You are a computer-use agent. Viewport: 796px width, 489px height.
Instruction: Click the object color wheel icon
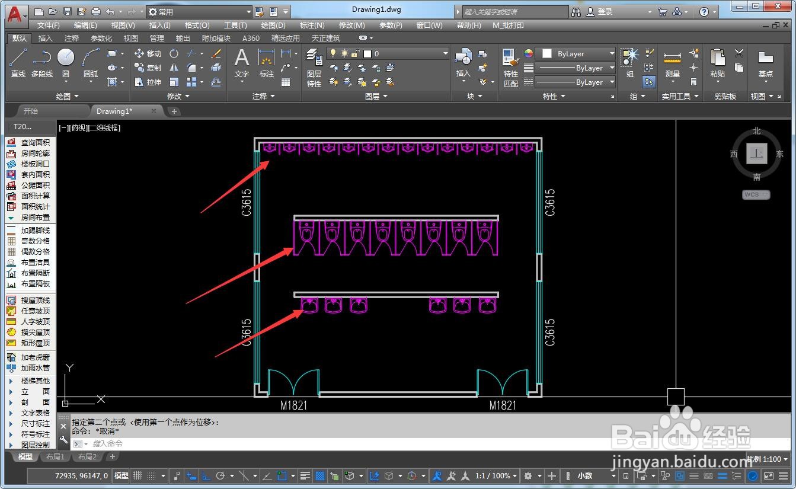click(x=529, y=53)
